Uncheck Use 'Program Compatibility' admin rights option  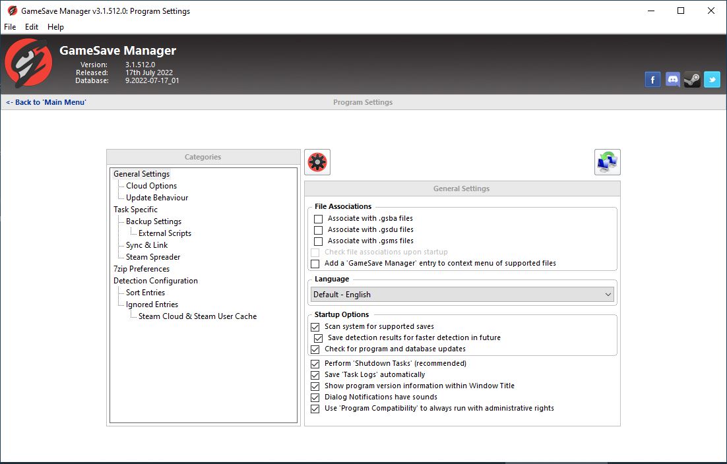315,409
